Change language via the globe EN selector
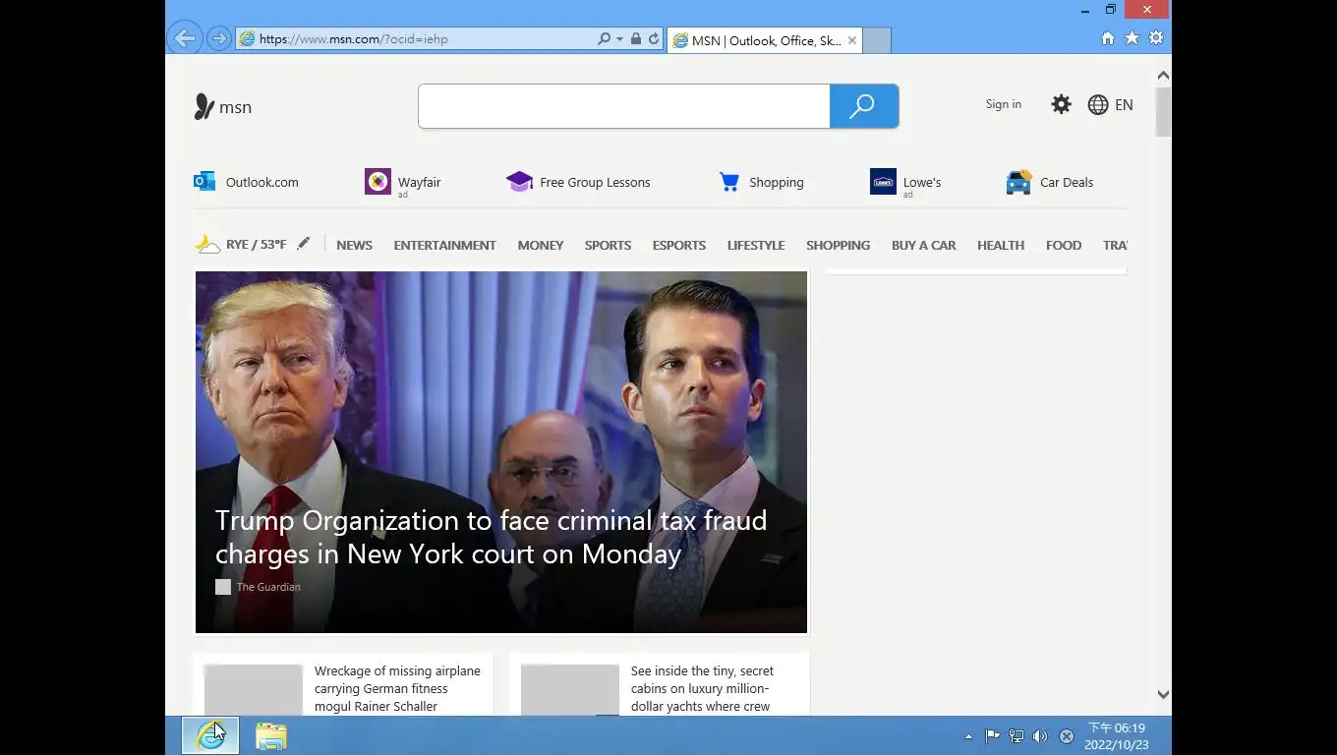 click(1110, 104)
